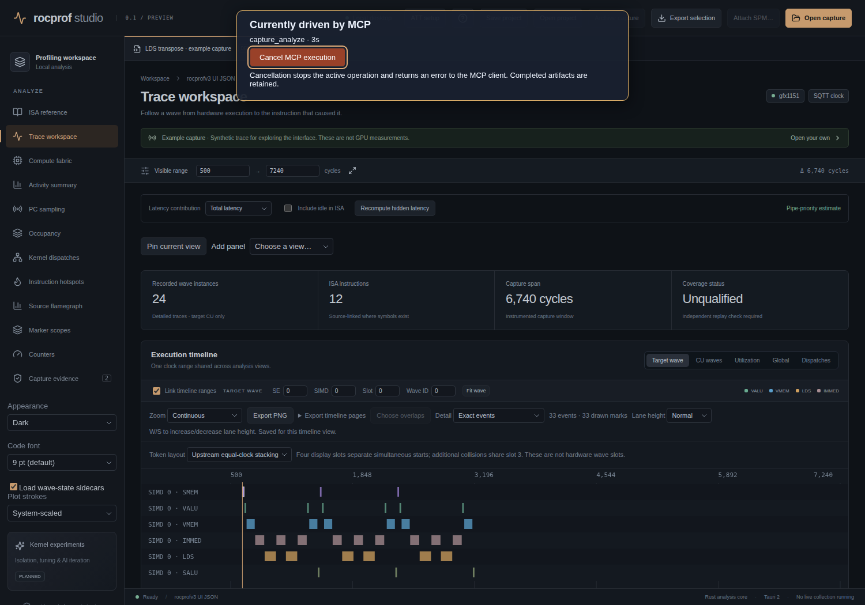This screenshot has width=865, height=605.
Task: Click the Export PNG button
Action: 270,415
